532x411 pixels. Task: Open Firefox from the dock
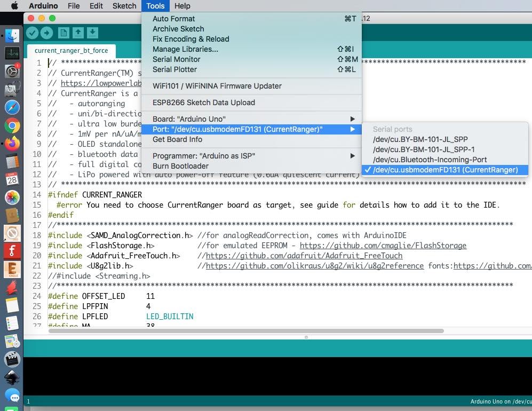point(12,143)
